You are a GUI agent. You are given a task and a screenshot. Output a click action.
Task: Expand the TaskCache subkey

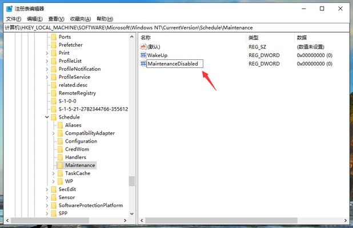point(53,173)
